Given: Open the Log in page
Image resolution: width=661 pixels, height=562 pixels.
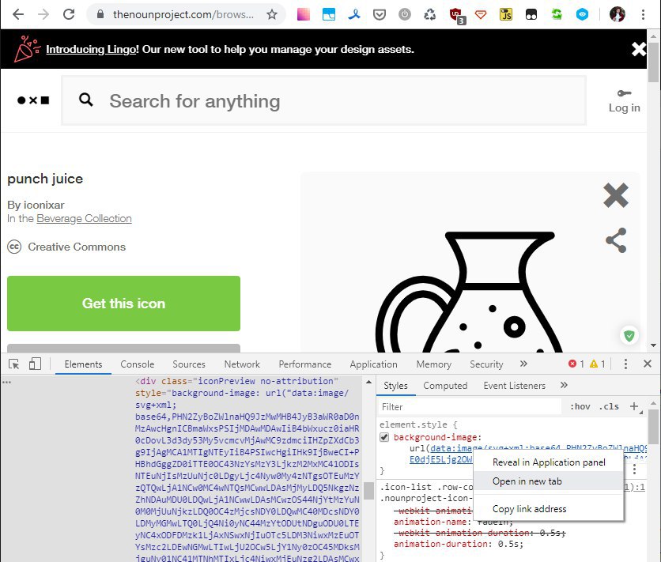Looking at the screenshot, I should click(624, 101).
